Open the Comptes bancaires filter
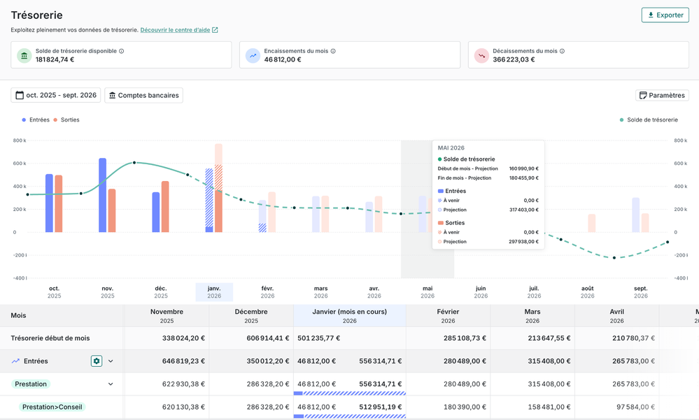Image resolution: width=699 pixels, height=420 pixels. 143,95
